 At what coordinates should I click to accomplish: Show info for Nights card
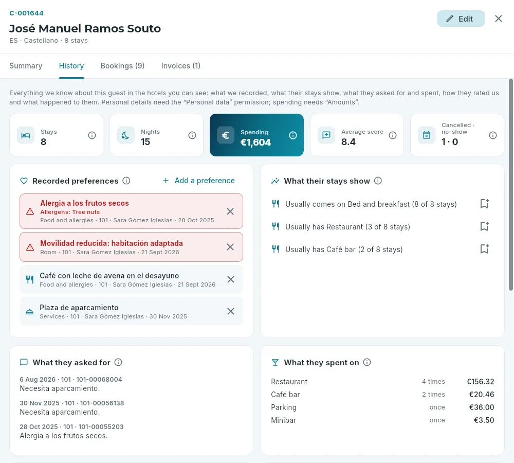coord(192,135)
